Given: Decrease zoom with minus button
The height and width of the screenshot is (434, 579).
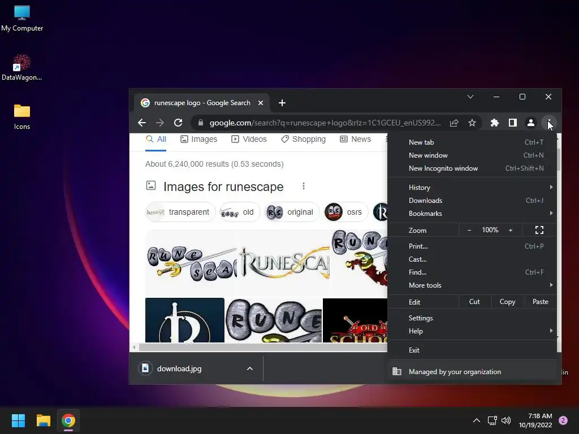Looking at the screenshot, I should point(469,231).
